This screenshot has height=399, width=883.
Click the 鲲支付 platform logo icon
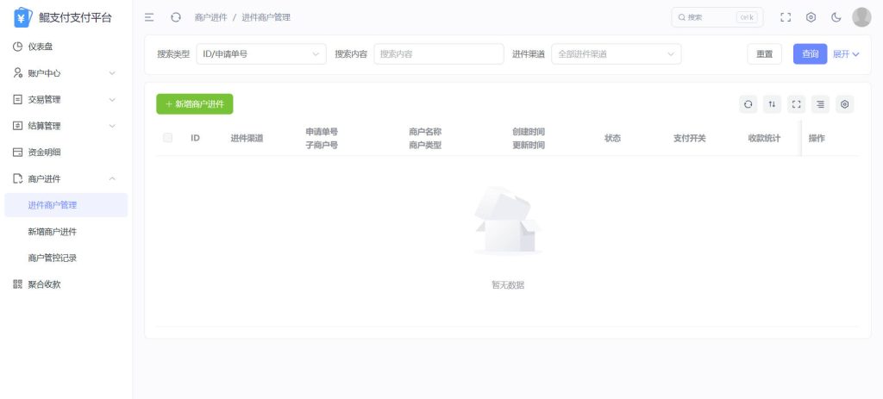point(23,17)
